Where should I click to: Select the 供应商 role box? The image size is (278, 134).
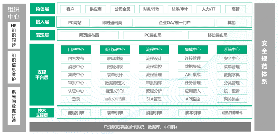click(96, 9)
